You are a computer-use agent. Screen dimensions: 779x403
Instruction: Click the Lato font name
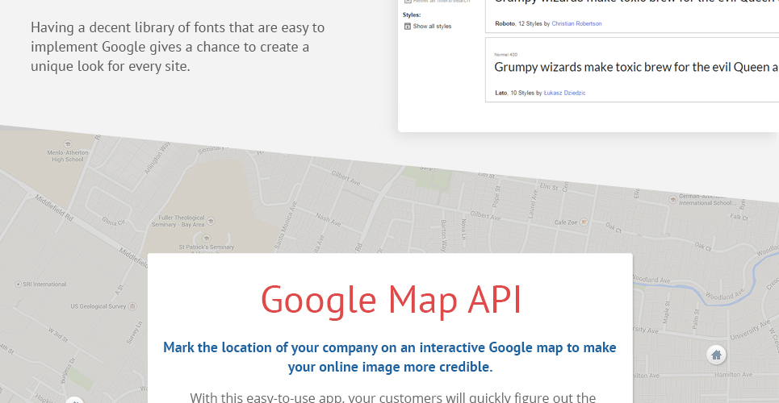tap(500, 93)
